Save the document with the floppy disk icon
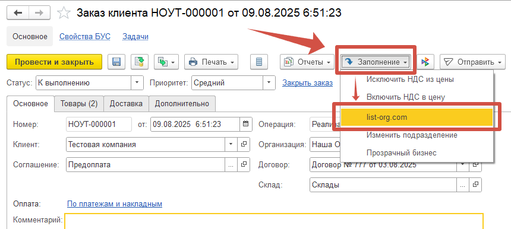 pyautogui.click(x=116, y=62)
